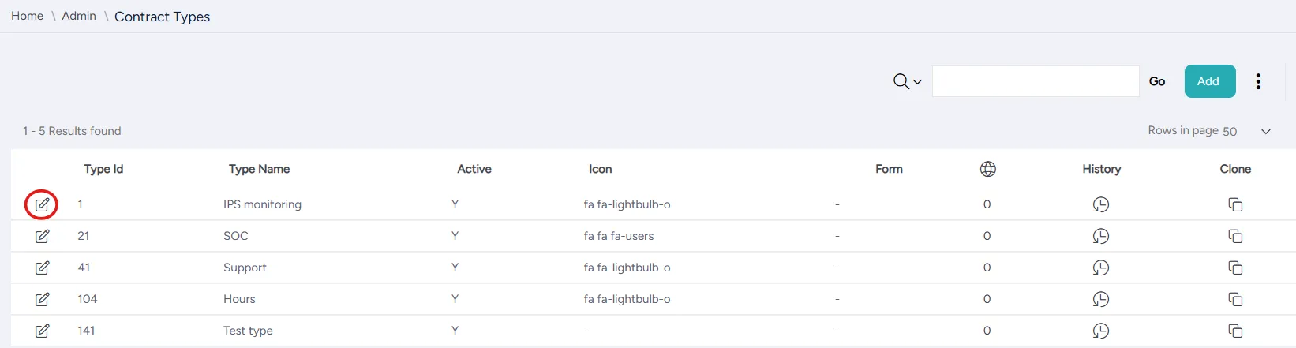Focus the search text field
1296x348 pixels.
click(x=1036, y=81)
